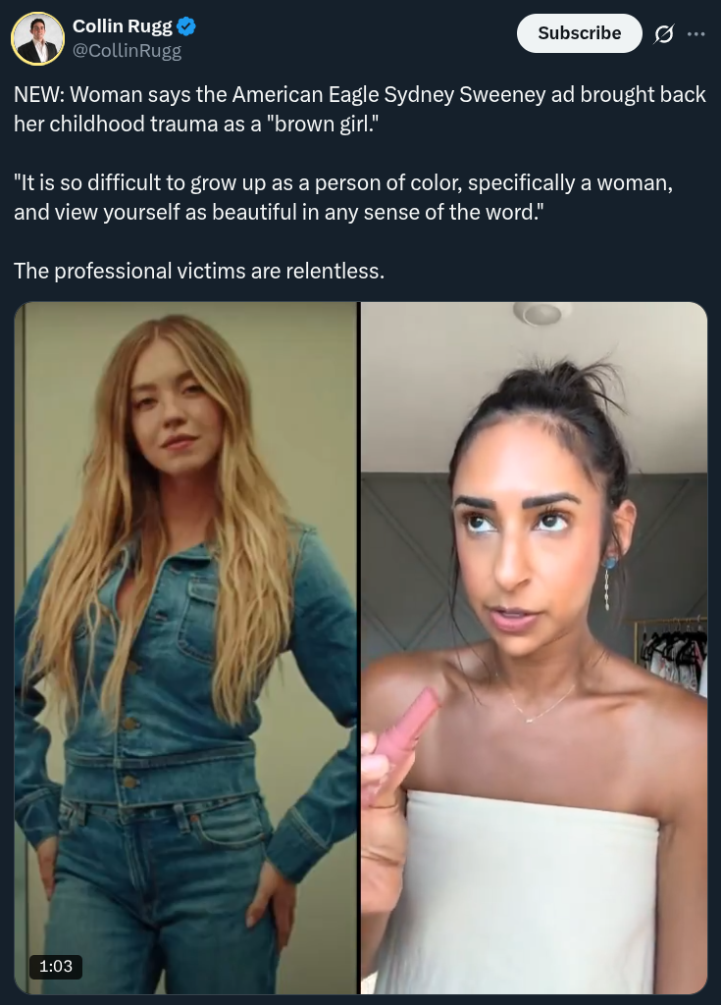This screenshot has height=1005, width=721.
Task: Click the line 'The professional victims are relentless.'
Action: click(199, 272)
